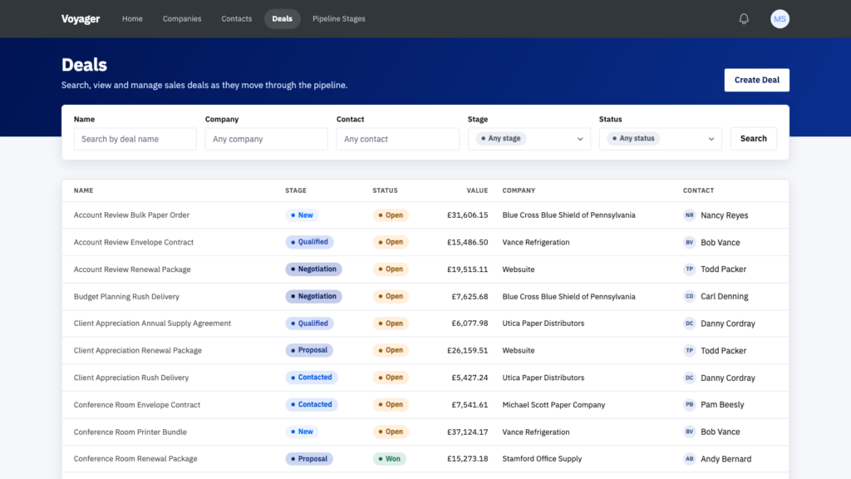Click Andy Bernard AB avatar icon

click(689, 459)
